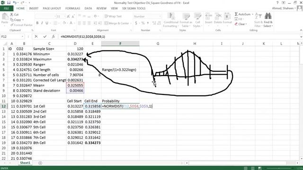Open the Number format dropdown
Image resolution: width=303 pixels, height=170 pixels.
coord(160,17)
